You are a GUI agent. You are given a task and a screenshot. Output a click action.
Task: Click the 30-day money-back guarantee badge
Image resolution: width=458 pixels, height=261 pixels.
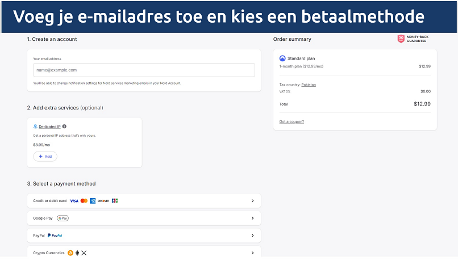point(401,39)
